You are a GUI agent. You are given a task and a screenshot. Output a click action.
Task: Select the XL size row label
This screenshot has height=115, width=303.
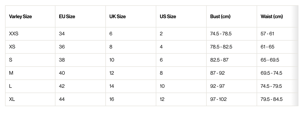[12, 99]
